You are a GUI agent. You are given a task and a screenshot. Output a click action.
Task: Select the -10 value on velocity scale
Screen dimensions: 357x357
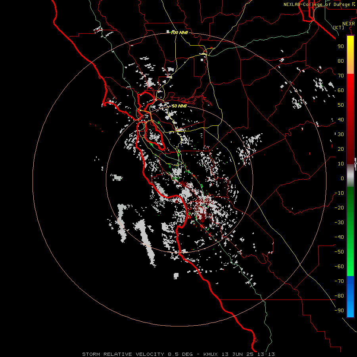click(x=339, y=193)
